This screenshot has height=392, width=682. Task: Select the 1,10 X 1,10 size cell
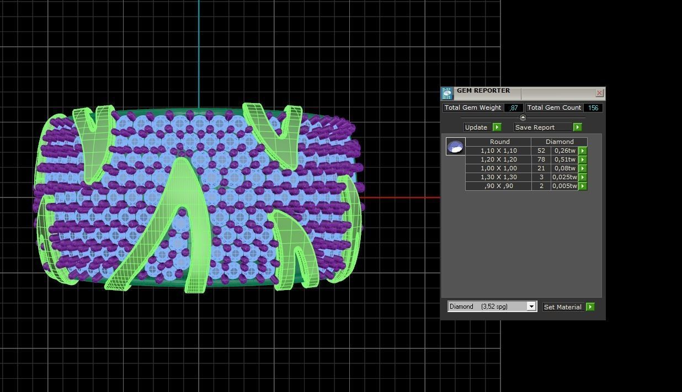point(499,151)
